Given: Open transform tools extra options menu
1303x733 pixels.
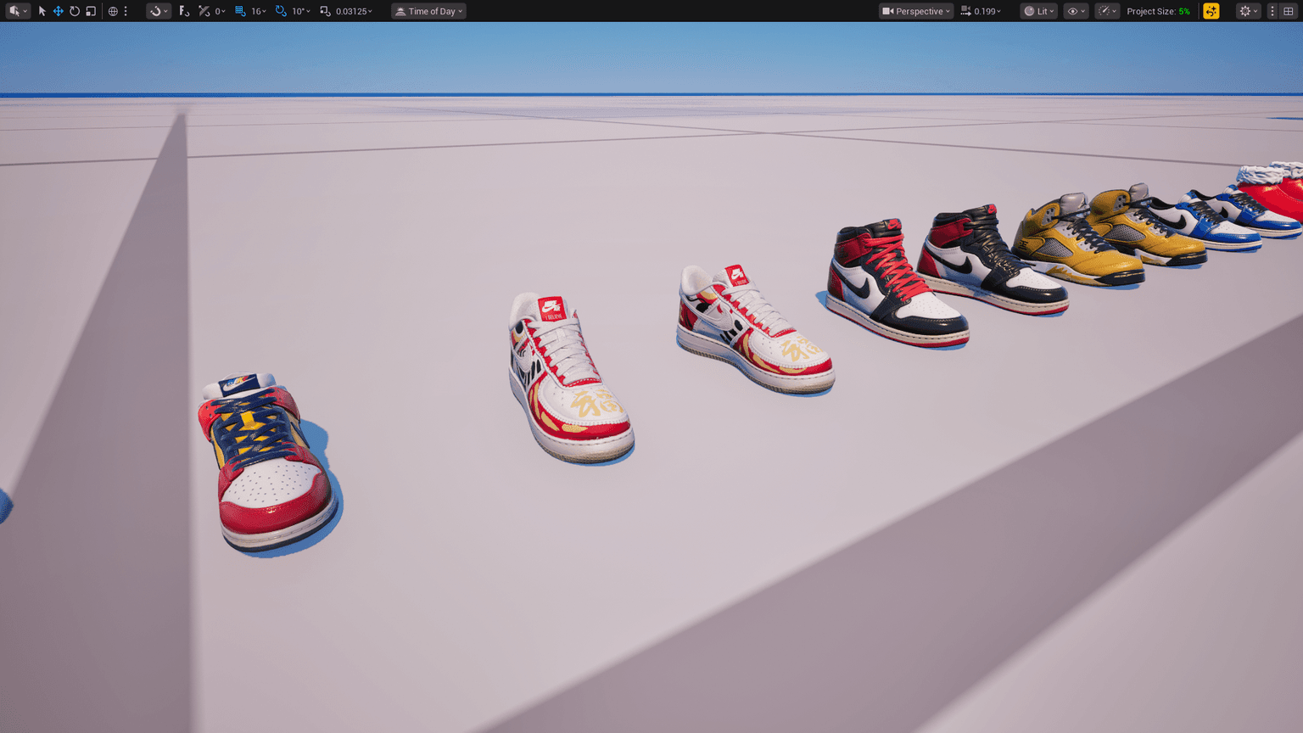Looking at the screenshot, I should [x=126, y=11].
